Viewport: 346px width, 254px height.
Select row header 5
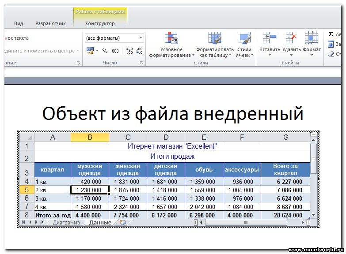(27, 190)
